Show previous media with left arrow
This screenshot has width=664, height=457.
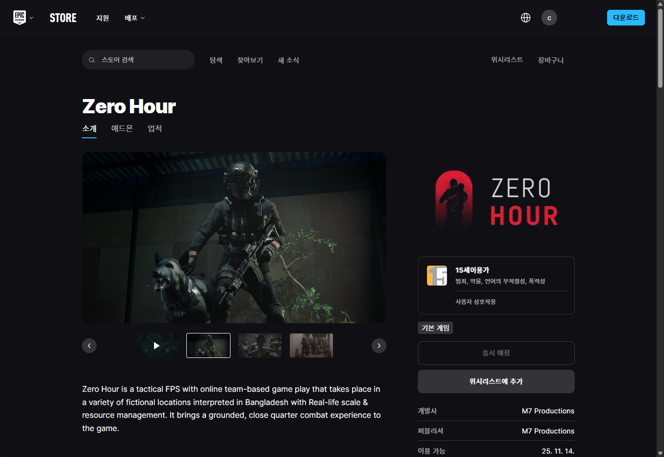coord(89,346)
